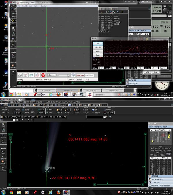Select the 経緯線 toolbar tab in lower window
Image resolution: width=173 pixels, height=195 pixels.
[84, 105]
